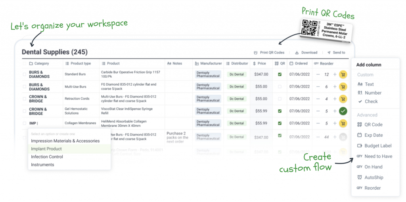Click the yellow cart icon in first row

click(x=343, y=74)
